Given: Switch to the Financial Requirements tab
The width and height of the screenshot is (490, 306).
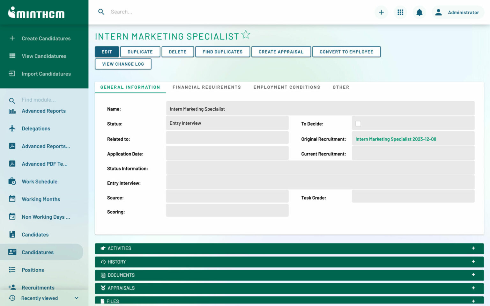Looking at the screenshot, I should click(x=207, y=87).
